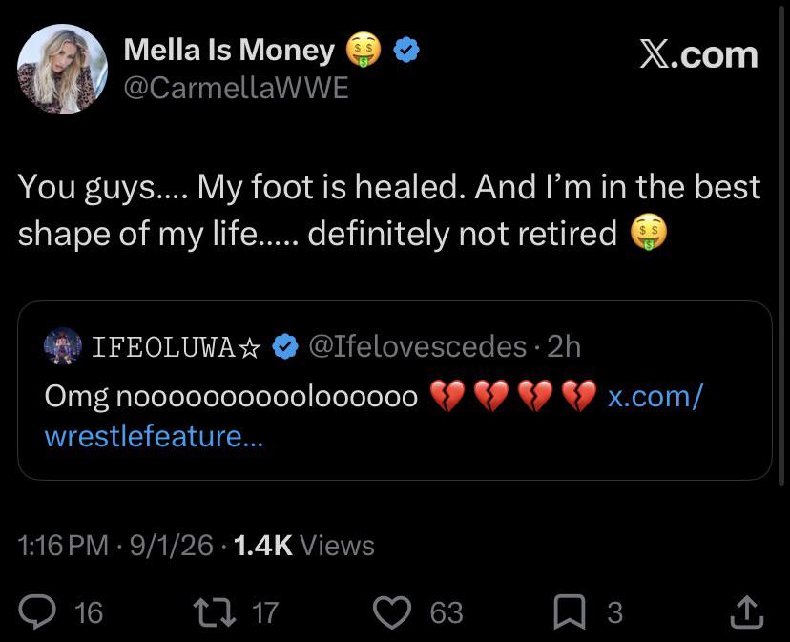This screenshot has height=642, width=790.
Task: Click IFEOLUWA's blue verified checkmark badge
Action: point(285,346)
